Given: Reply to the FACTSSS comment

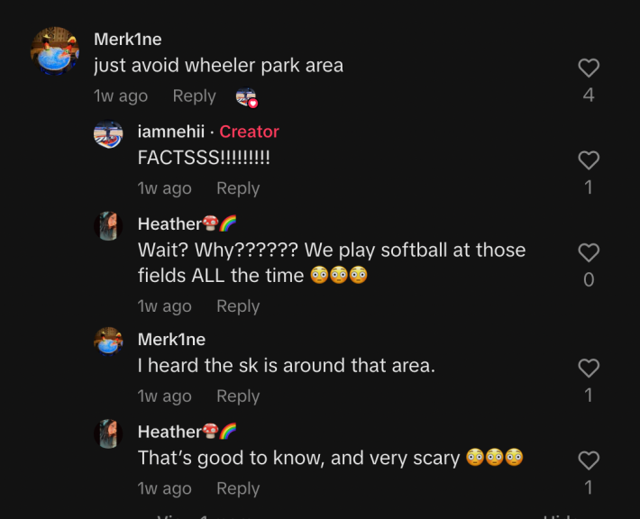Looking at the screenshot, I should click(x=238, y=188).
